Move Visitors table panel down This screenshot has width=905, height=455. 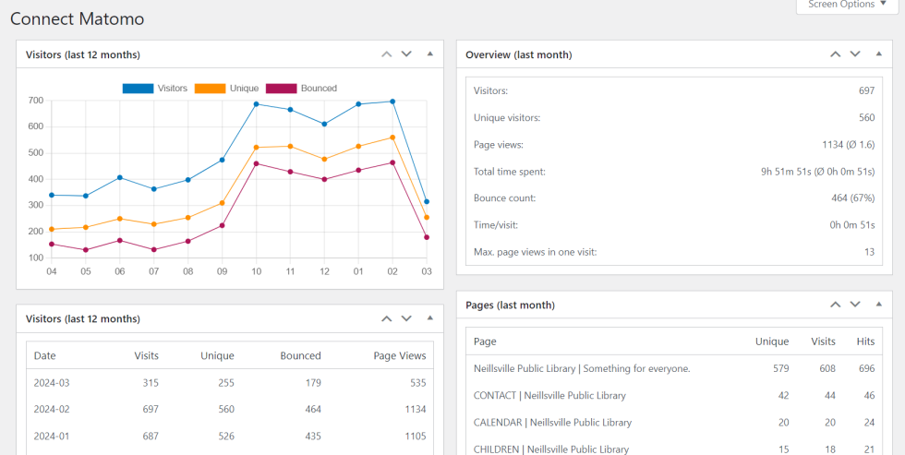[x=406, y=318]
